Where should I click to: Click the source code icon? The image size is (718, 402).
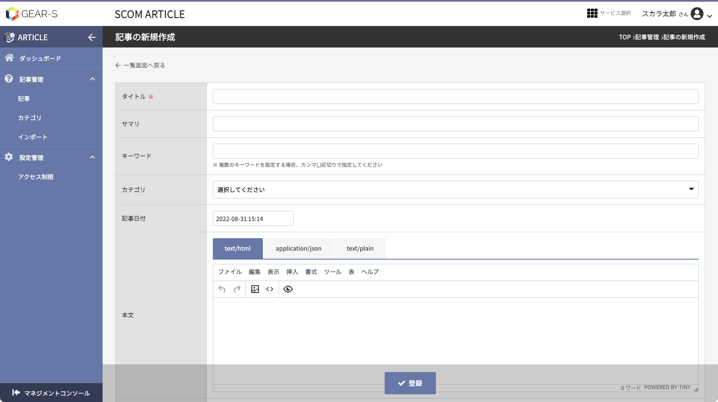270,289
